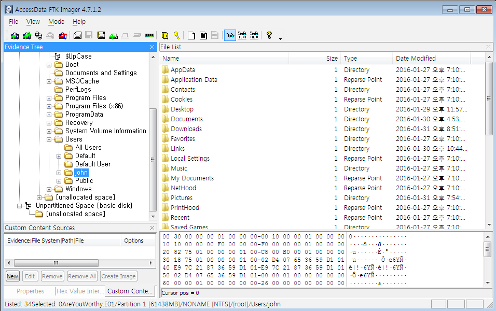This screenshot has height=311, width=496.
Task: Click the Remove All button
Action: click(82, 276)
